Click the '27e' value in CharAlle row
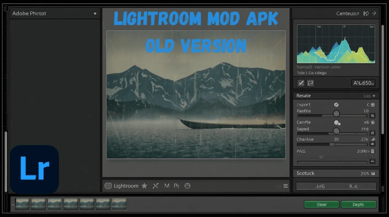The height and width of the screenshot is (217, 389). point(365,139)
